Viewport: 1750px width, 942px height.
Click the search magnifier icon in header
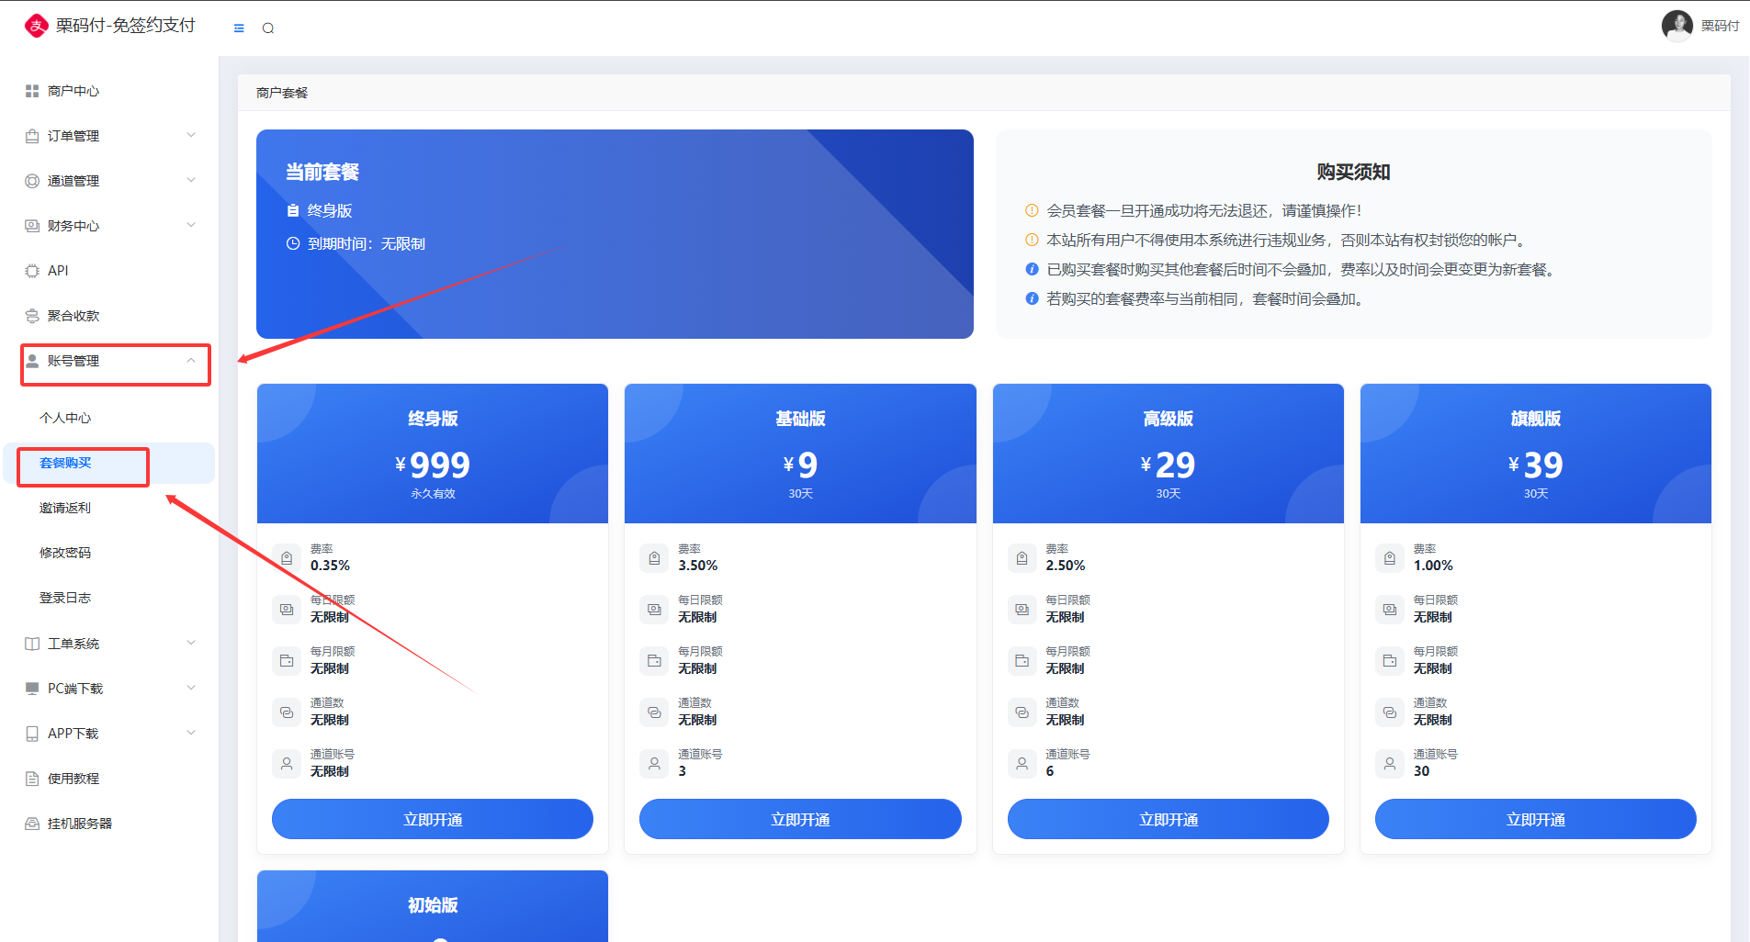click(x=268, y=28)
